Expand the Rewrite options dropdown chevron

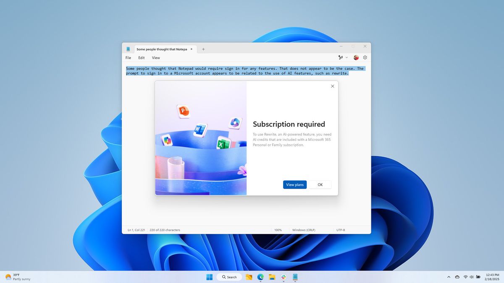347,57
